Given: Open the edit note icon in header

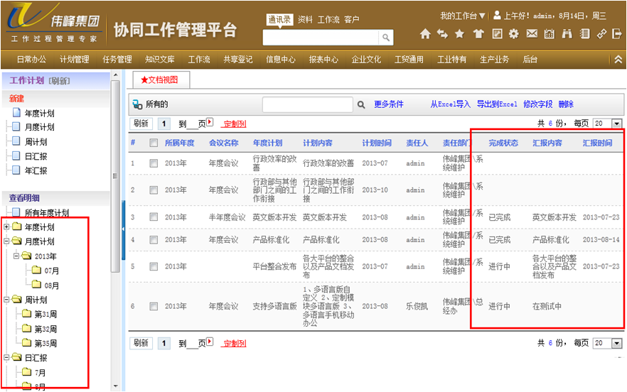Looking at the screenshot, I should coord(497,34).
